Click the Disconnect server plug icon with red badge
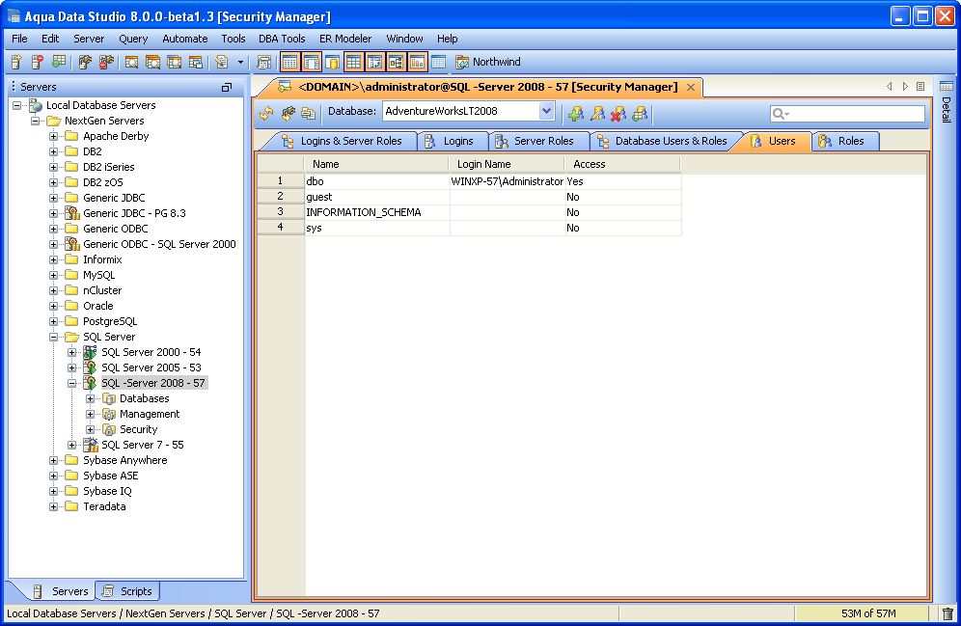961x626 pixels. pyautogui.click(x=106, y=62)
